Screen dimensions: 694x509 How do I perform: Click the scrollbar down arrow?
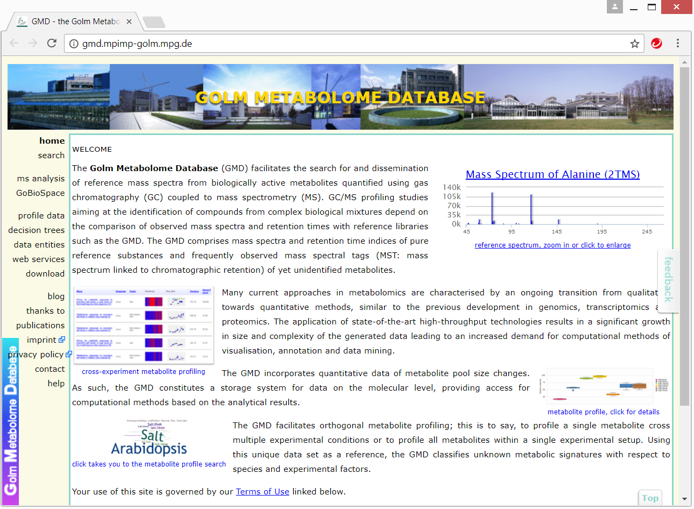pyautogui.click(x=684, y=499)
